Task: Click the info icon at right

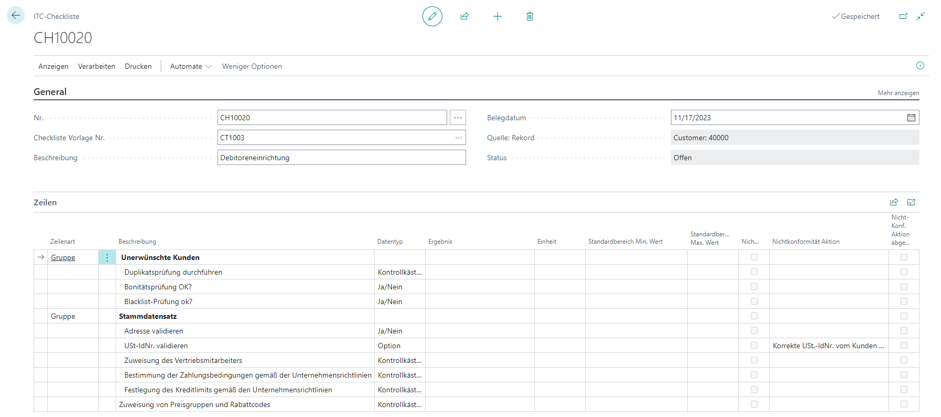Action: [920, 66]
